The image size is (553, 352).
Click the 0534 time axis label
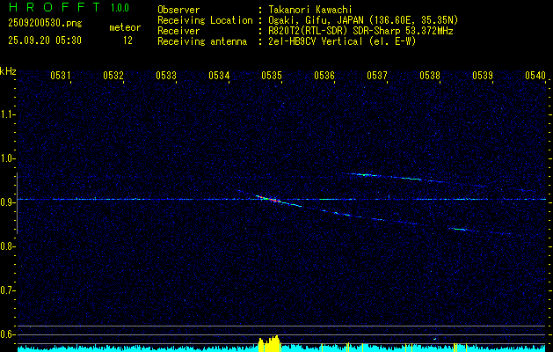pos(219,75)
